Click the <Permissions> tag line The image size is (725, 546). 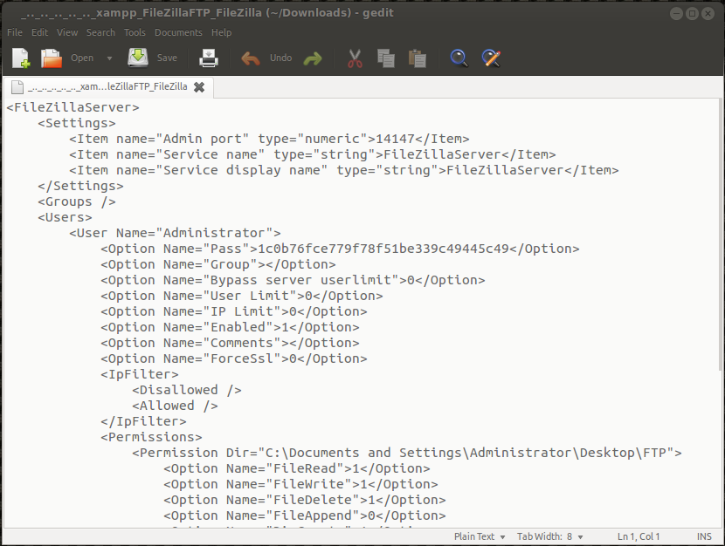pyautogui.click(x=151, y=437)
